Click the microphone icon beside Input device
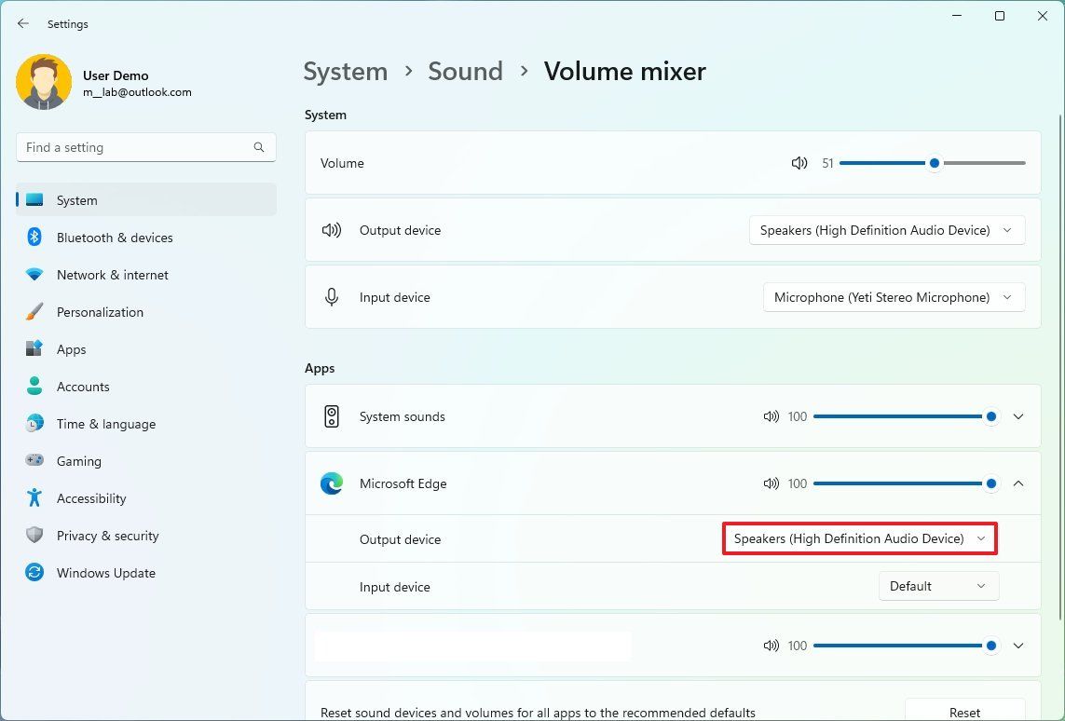This screenshot has width=1065, height=721. 332,296
